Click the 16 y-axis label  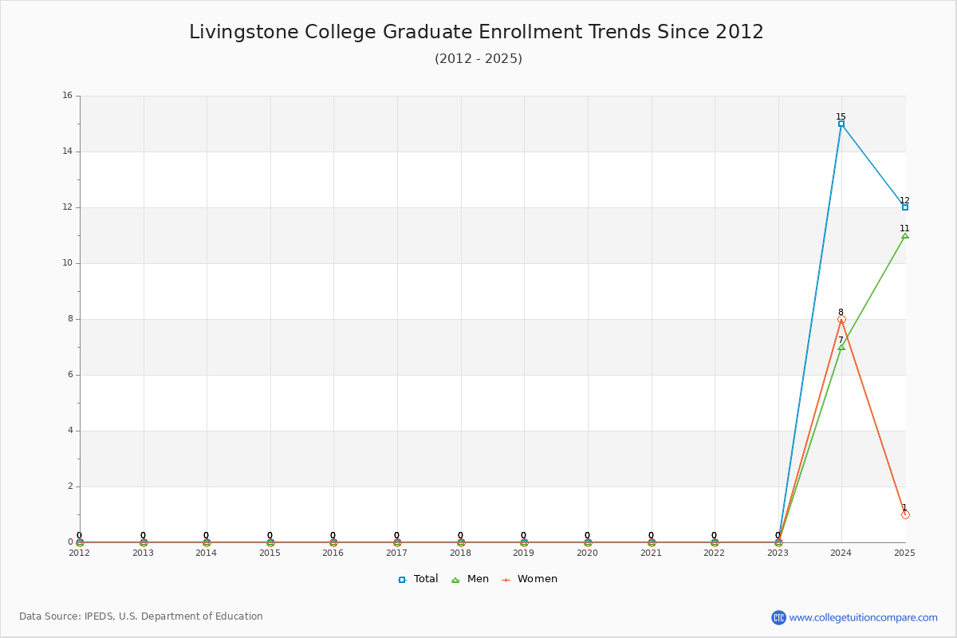(68, 96)
